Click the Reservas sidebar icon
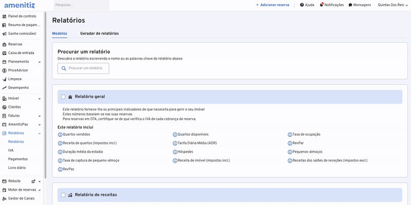This screenshot has height=205, width=411. click(x=4, y=44)
